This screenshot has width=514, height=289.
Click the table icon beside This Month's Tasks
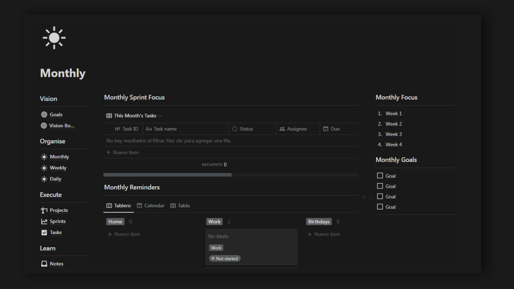[109, 116]
